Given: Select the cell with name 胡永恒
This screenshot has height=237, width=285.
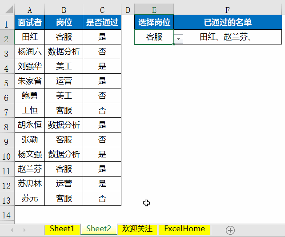Looking at the screenshot, I should point(30,125).
